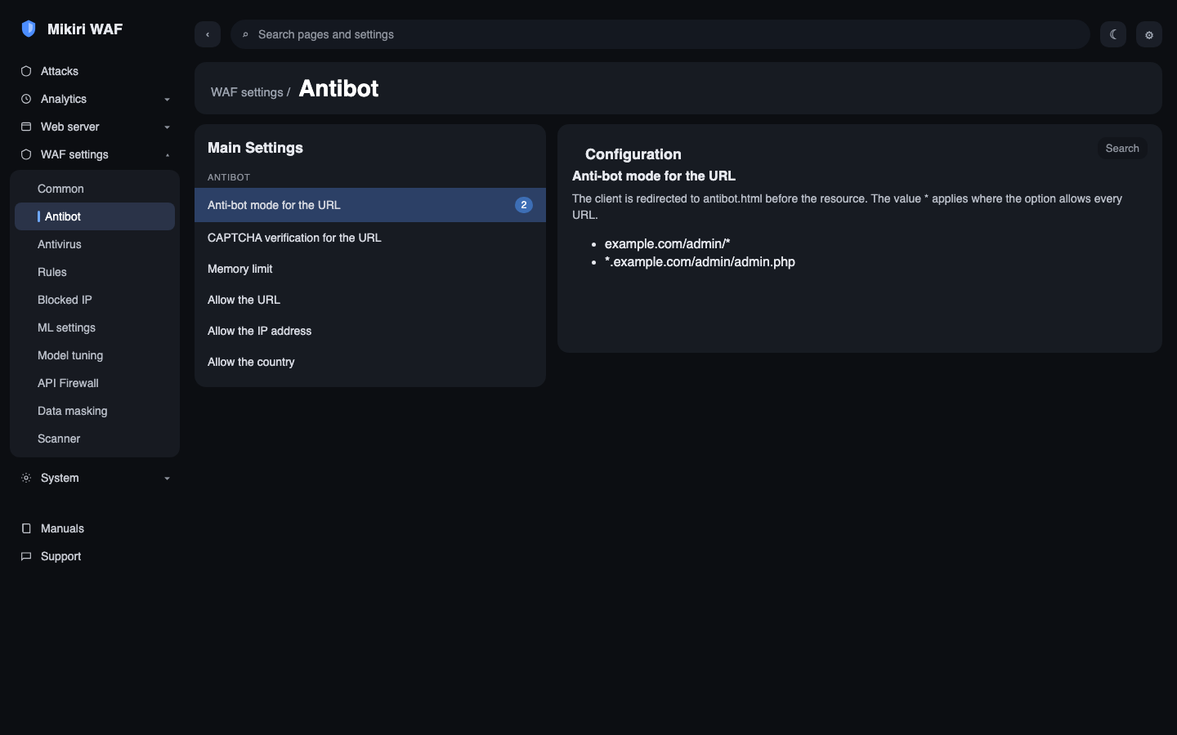Open Manuals via its book icon
This screenshot has height=735, width=1177.
coord(26,528)
